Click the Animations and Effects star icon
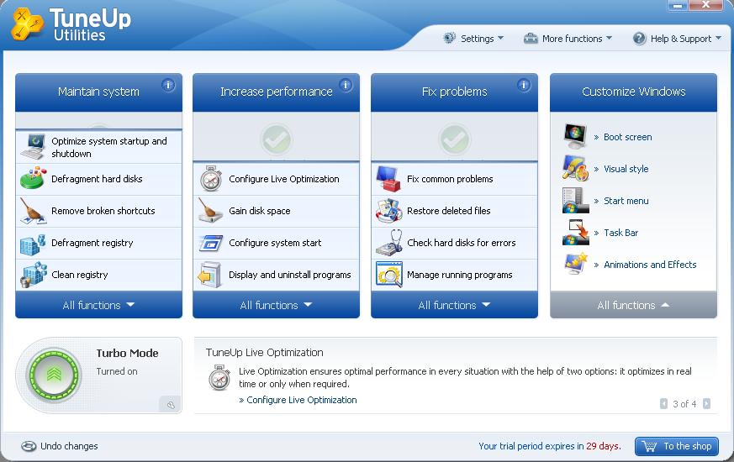 click(x=575, y=264)
